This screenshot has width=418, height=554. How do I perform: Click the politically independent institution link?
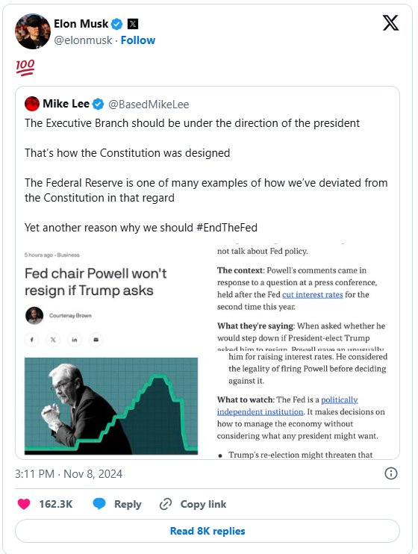287,406
